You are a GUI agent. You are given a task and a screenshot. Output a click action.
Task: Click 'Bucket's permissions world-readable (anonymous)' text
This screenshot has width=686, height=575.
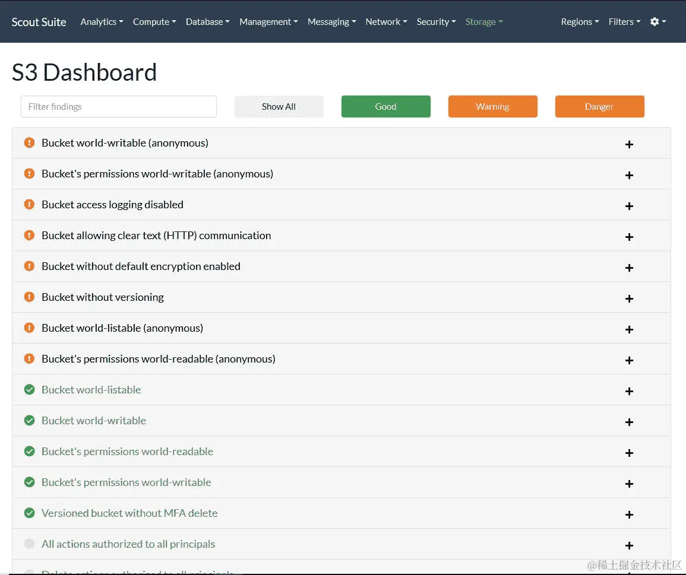pyautogui.click(x=159, y=358)
